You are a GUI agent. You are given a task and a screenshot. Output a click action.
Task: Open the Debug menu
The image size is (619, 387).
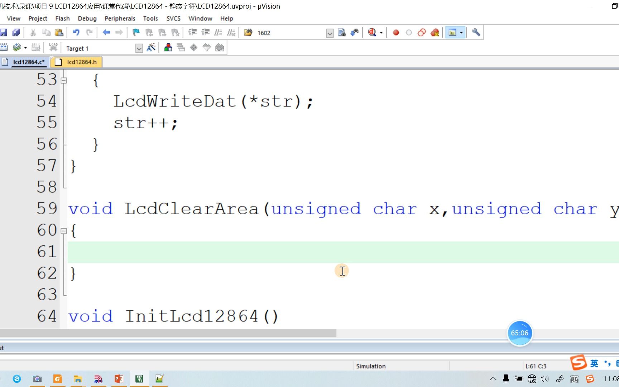point(87,18)
